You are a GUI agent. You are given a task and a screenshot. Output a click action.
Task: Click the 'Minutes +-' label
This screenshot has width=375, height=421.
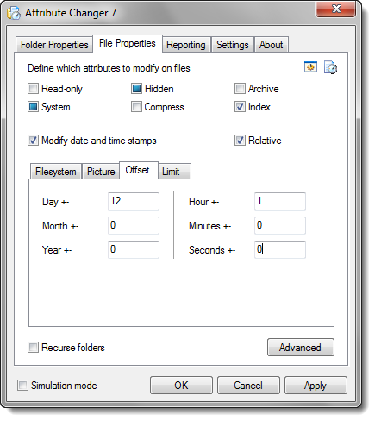(x=209, y=226)
